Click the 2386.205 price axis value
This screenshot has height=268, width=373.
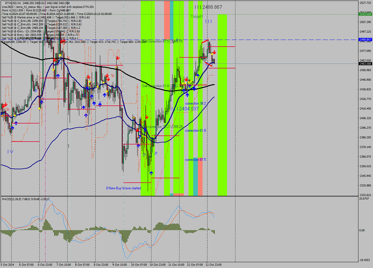pos(365,137)
